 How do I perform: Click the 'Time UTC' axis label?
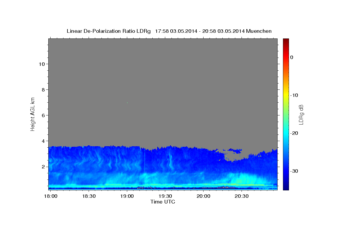point(163,202)
